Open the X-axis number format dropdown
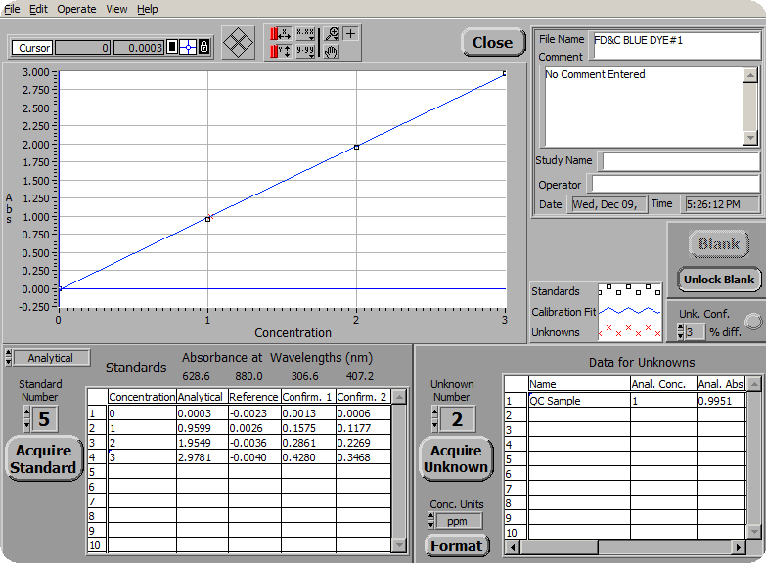766x563 pixels. [306, 34]
